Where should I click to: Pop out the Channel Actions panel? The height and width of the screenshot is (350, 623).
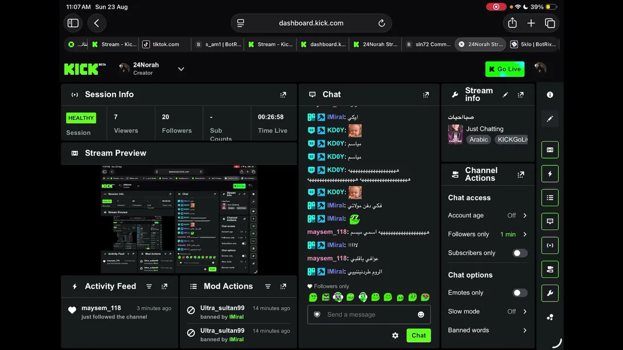point(521,175)
